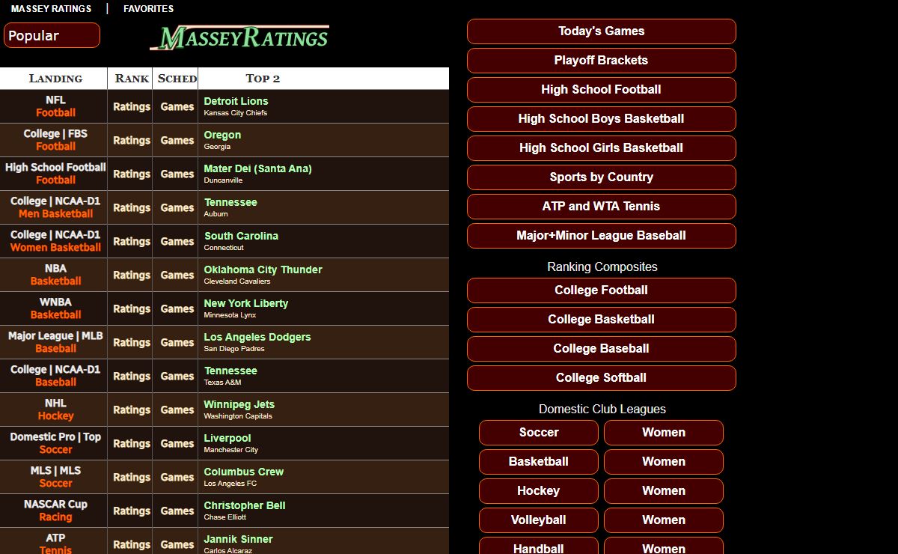
Task: View Ratings for WNBA row
Action: pyautogui.click(x=132, y=308)
